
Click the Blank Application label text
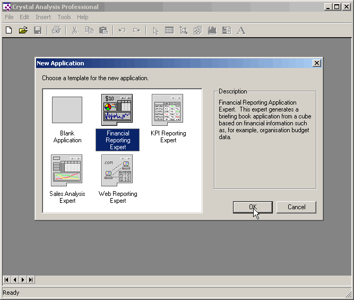tap(67, 136)
